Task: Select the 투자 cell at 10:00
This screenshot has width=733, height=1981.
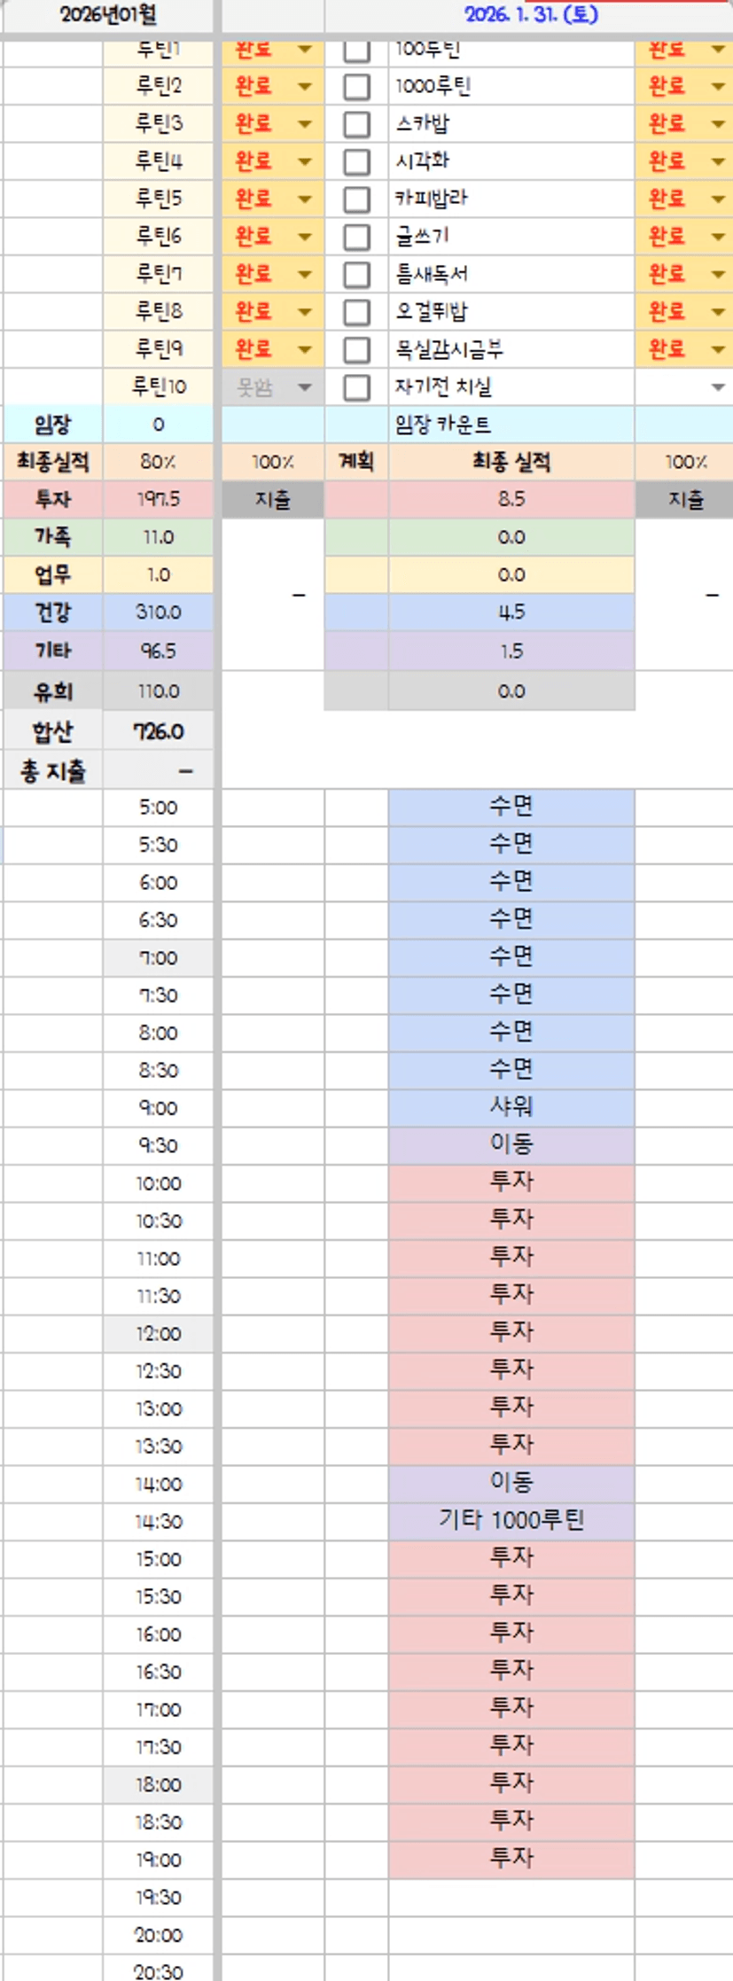Action: click(511, 1182)
